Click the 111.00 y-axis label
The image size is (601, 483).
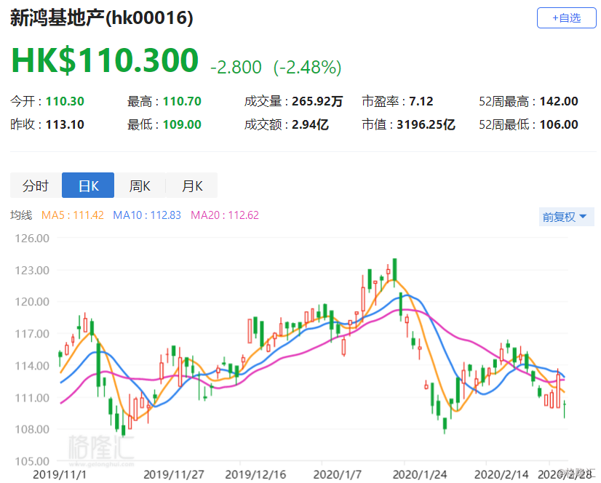(x=32, y=398)
